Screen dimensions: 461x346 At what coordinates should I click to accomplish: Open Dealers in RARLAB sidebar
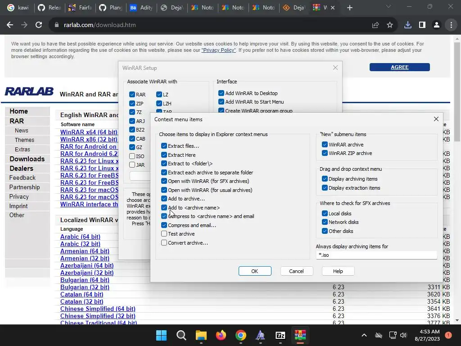tap(21, 168)
